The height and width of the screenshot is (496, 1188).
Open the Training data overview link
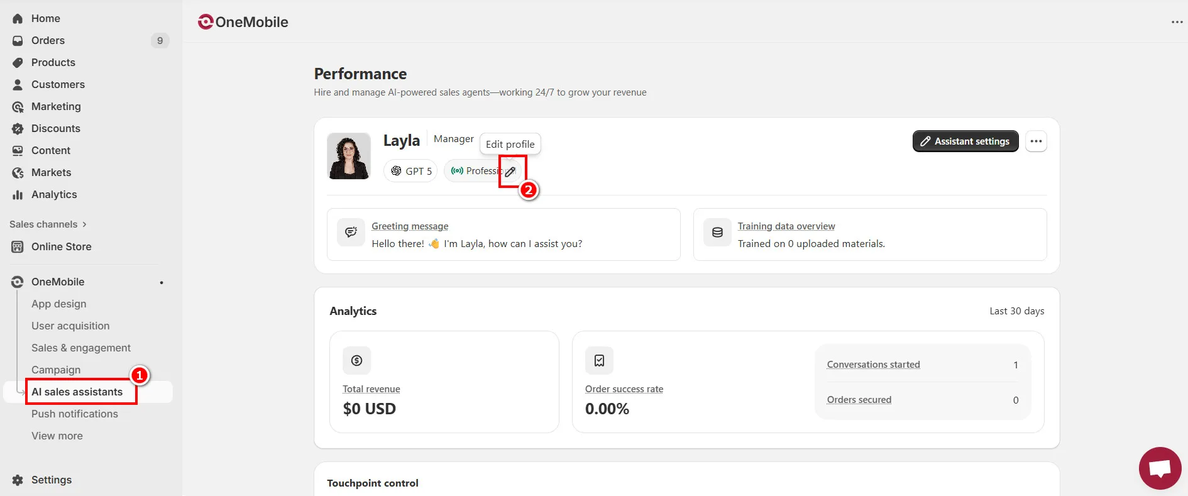[786, 226]
